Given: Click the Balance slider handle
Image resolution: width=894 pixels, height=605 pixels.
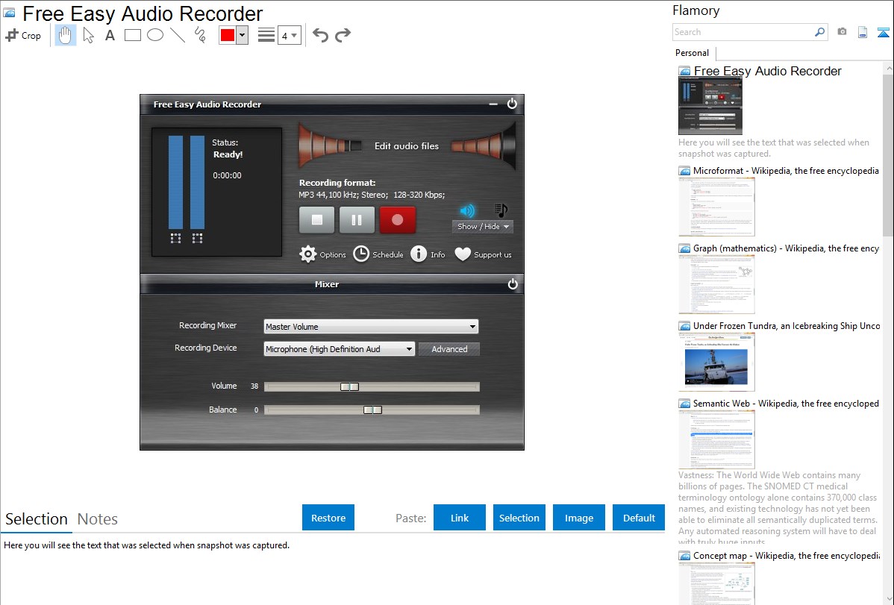Looking at the screenshot, I should point(373,410).
